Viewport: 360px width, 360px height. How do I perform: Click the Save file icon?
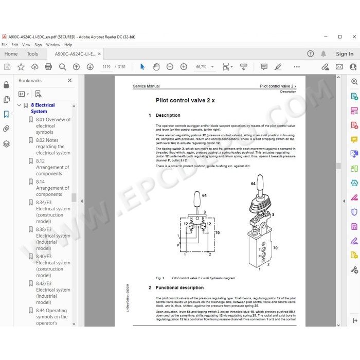(x=7, y=67)
